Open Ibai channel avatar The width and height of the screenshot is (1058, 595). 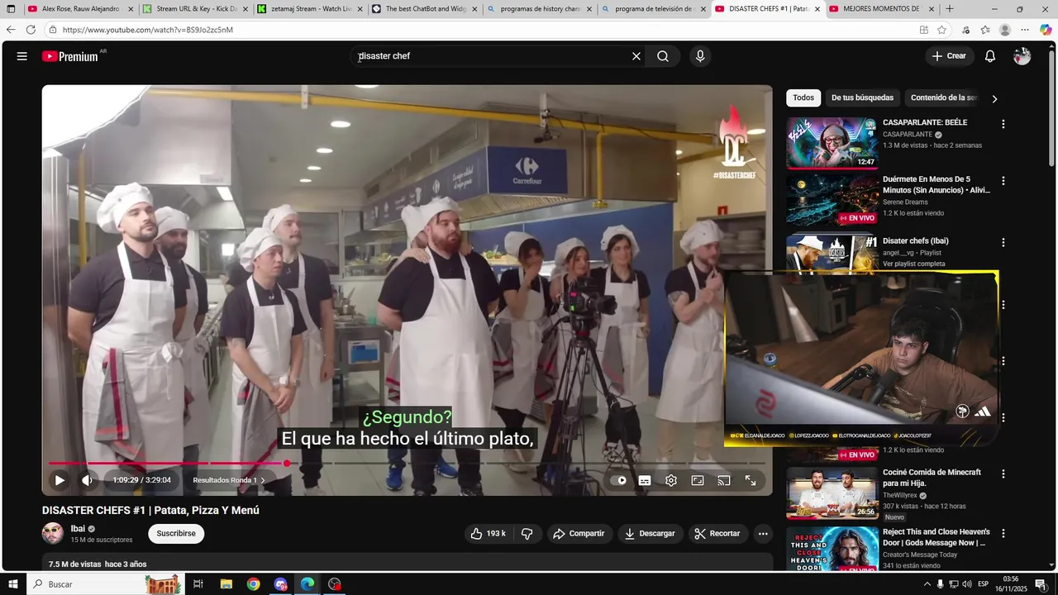[x=53, y=533]
